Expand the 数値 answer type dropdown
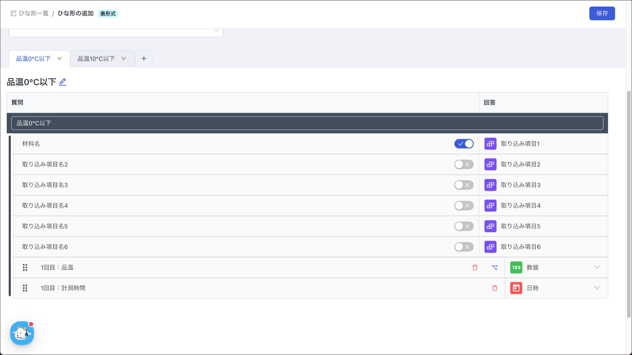Viewport: 632px width, 355px height. coord(597,267)
